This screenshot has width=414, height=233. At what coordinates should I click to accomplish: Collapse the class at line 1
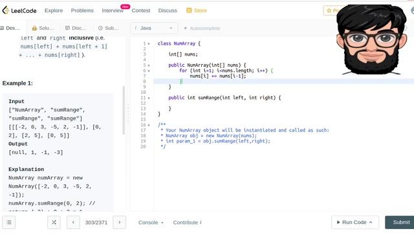click(x=149, y=43)
